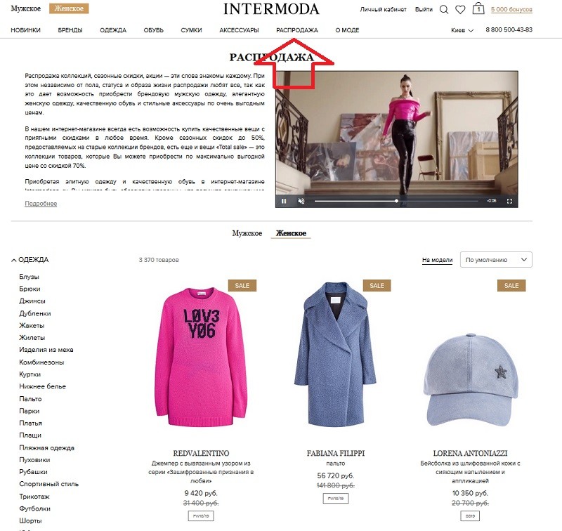Click the SALE badge on the pink sweater
The image size is (562, 531).
click(x=242, y=286)
